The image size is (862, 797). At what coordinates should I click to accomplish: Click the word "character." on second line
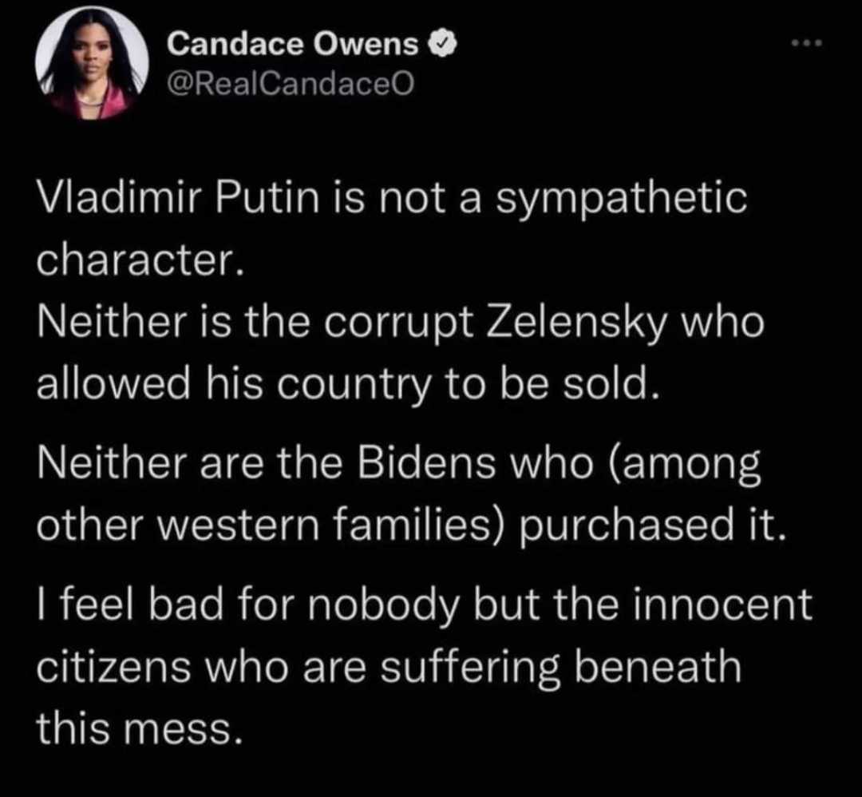[x=140, y=260]
